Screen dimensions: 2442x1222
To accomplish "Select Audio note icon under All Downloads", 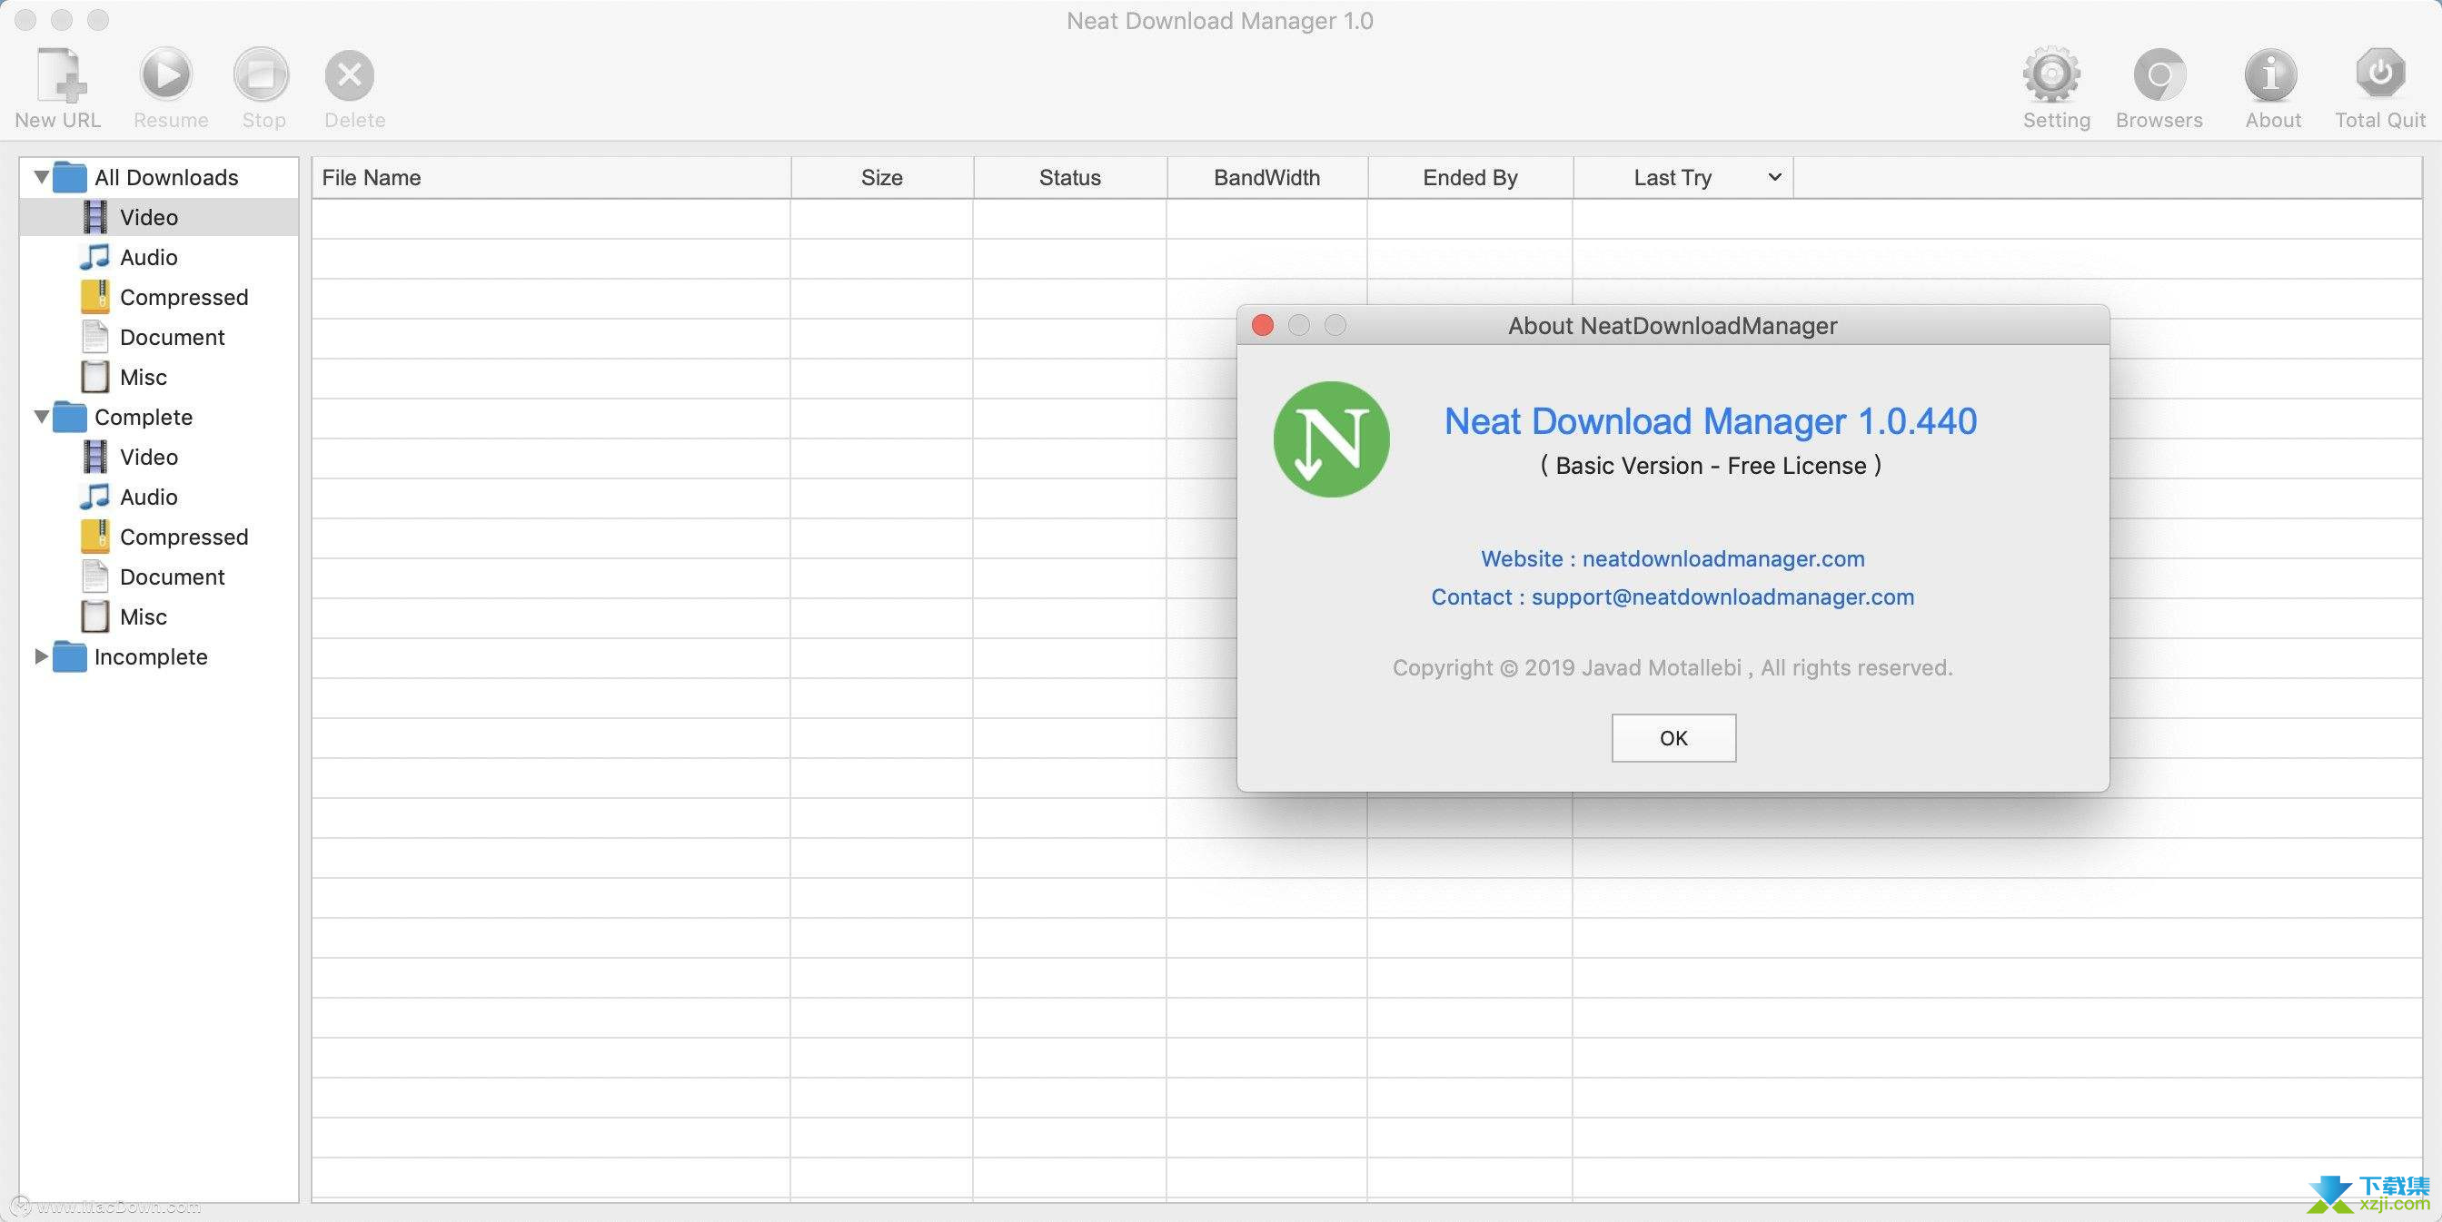I will point(94,257).
